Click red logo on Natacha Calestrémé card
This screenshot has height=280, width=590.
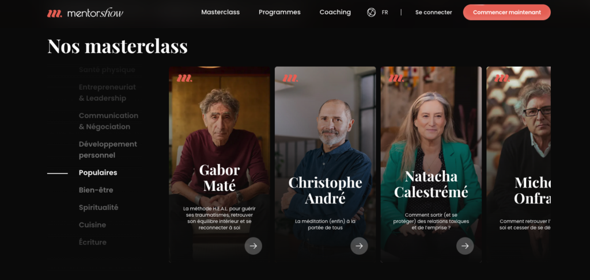(x=396, y=78)
